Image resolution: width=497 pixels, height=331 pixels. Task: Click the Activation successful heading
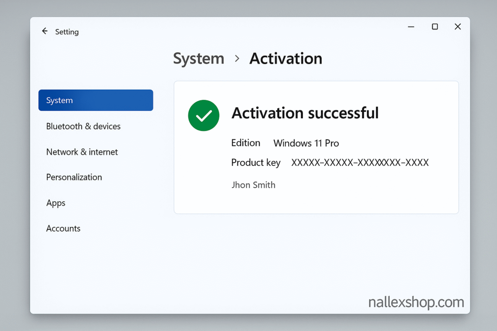tap(305, 113)
